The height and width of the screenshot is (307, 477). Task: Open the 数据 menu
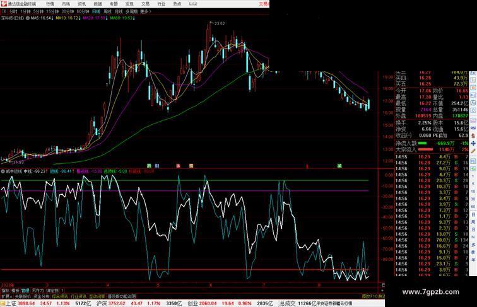tap(98, 4)
